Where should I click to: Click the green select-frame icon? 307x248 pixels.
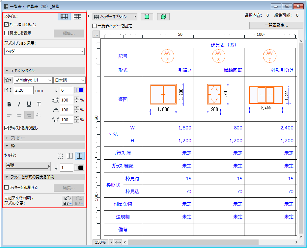147,17
